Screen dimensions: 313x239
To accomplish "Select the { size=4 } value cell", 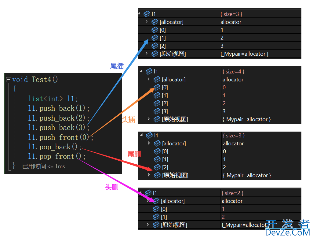I will click(234, 72).
